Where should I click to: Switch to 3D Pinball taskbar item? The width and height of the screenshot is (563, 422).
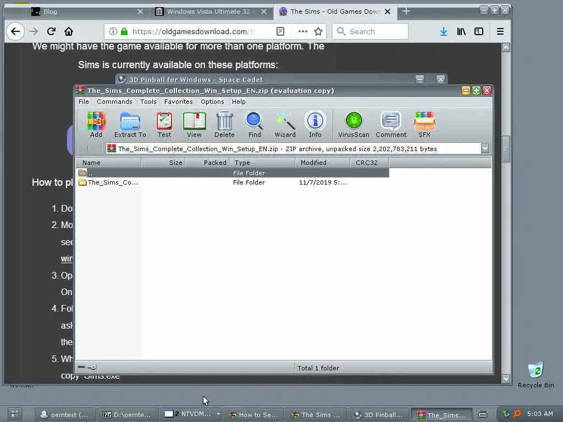pyautogui.click(x=379, y=414)
